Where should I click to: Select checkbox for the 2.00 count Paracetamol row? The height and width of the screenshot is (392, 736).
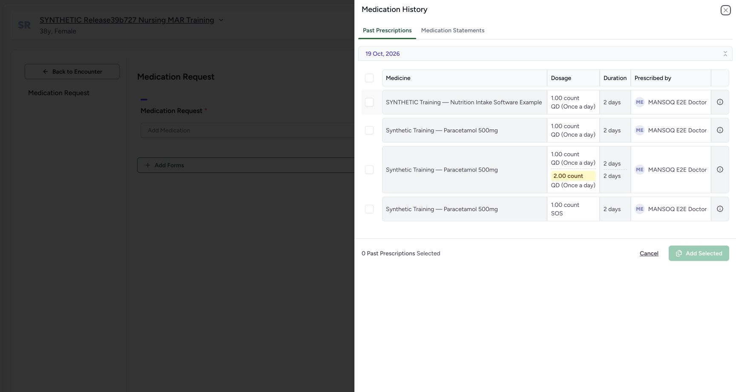369,169
